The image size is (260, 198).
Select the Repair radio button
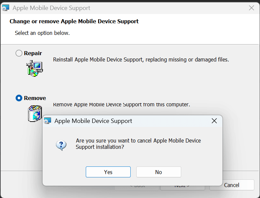coord(19,53)
